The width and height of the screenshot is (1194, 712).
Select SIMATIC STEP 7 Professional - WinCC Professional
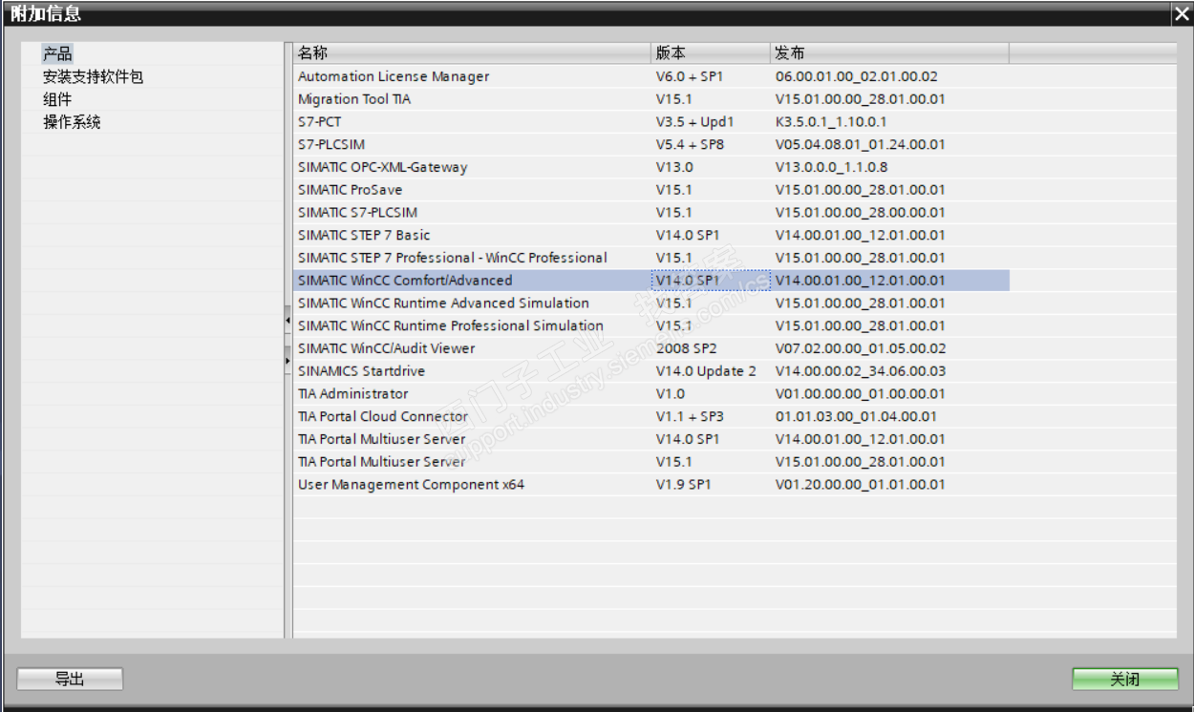click(x=651, y=258)
